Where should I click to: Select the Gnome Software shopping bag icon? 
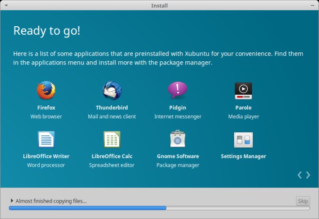(178, 139)
